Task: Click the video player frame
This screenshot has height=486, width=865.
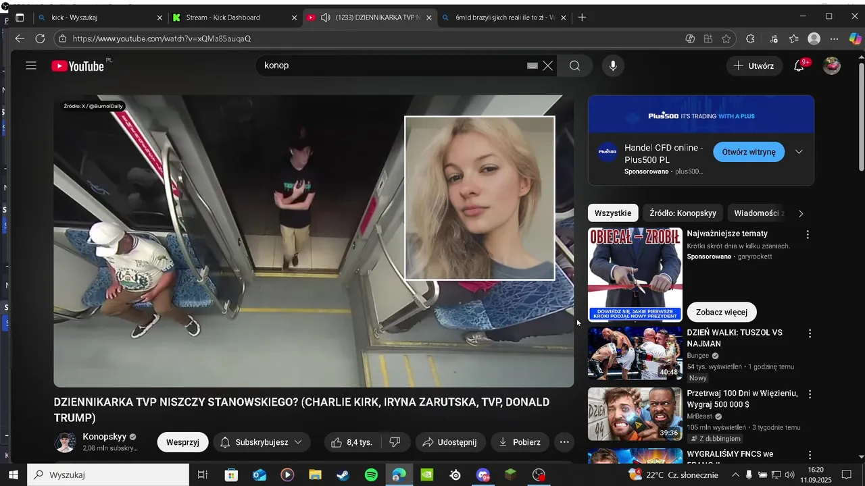Action: tap(314, 241)
